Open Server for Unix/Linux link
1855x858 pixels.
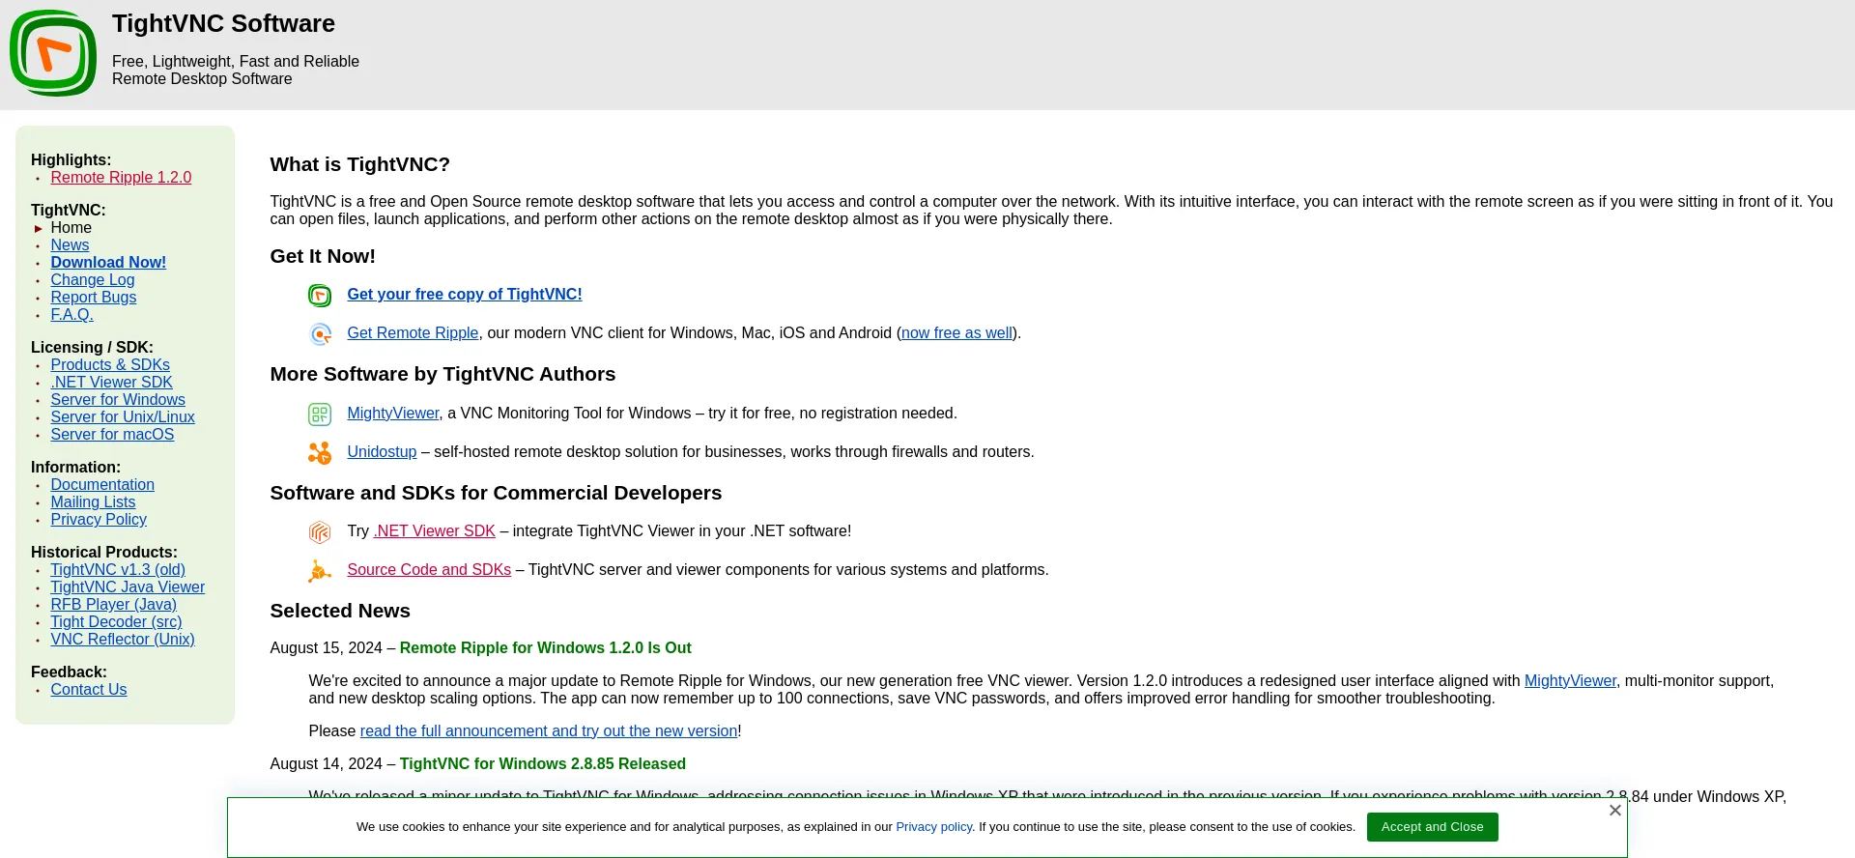point(123,417)
